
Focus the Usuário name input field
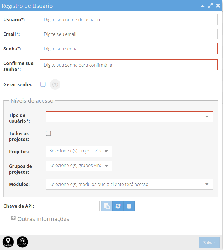pos(129,20)
